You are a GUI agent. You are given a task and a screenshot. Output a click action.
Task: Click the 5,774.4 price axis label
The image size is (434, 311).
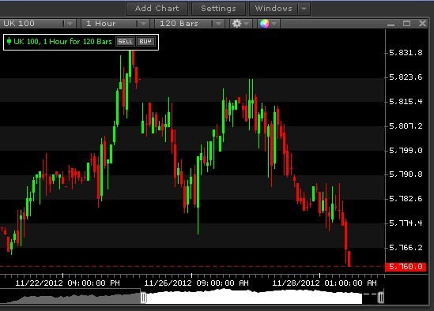point(406,223)
